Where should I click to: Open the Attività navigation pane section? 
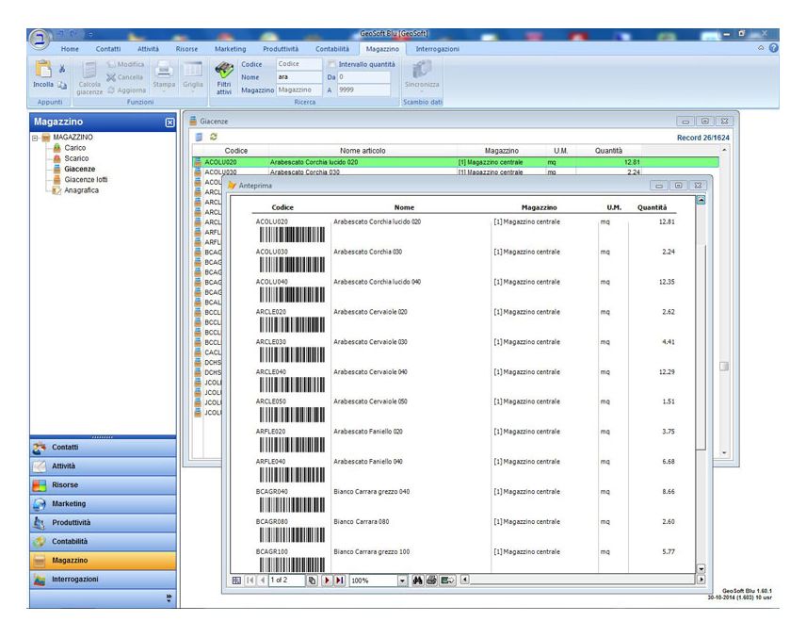103,466
